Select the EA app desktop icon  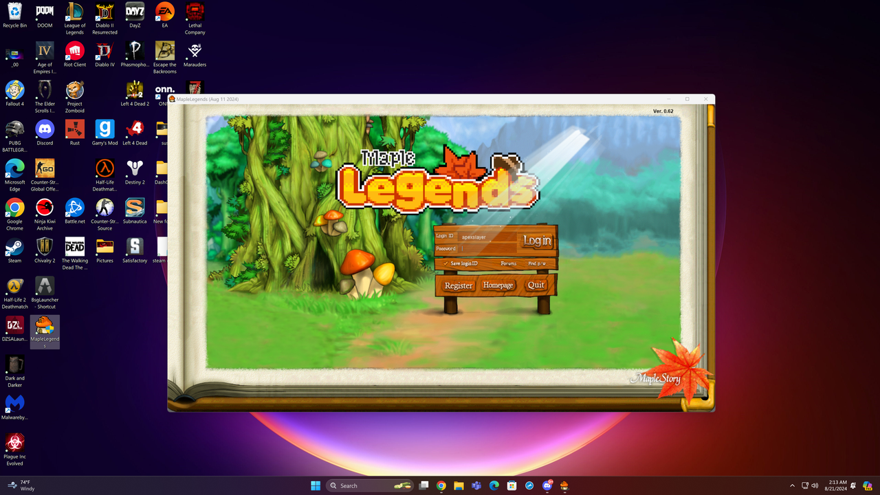coord(164,16)
